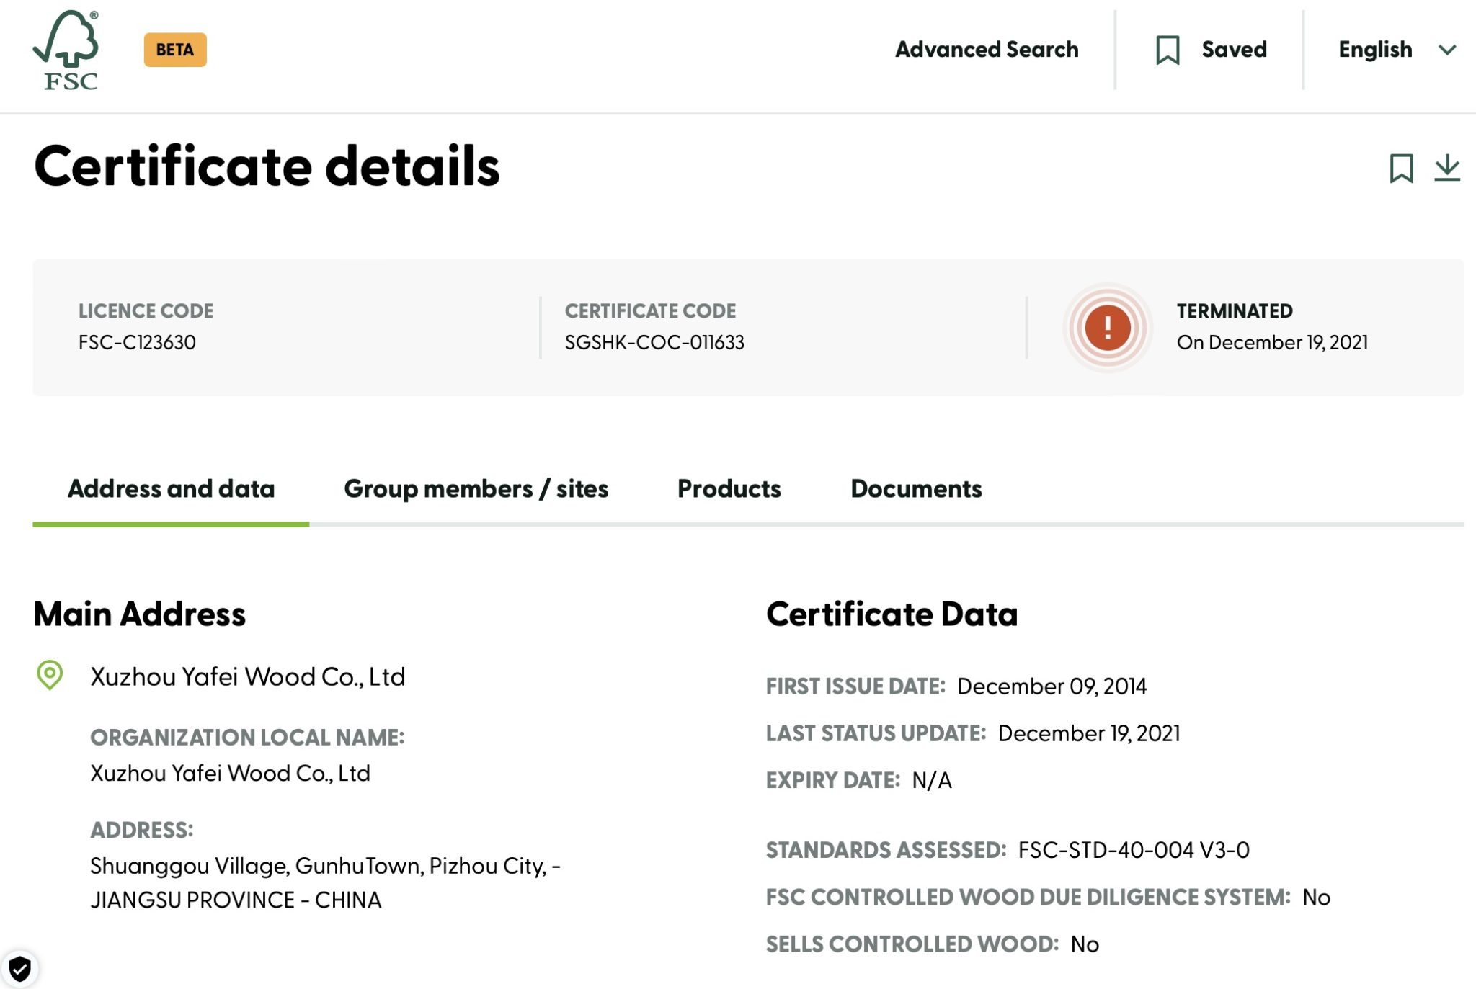The width and height of the screenshot is (1476, 989).
Task: Click the certificate code SGSHK-COC-011633
Action: click(x=654, y=342)
